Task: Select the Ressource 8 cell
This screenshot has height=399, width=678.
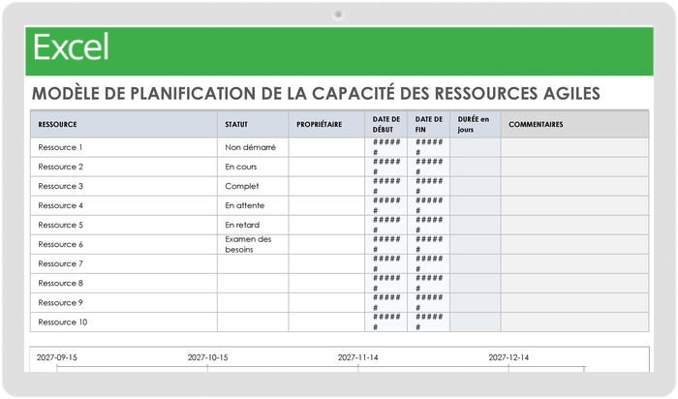Action: coord(124,283)
